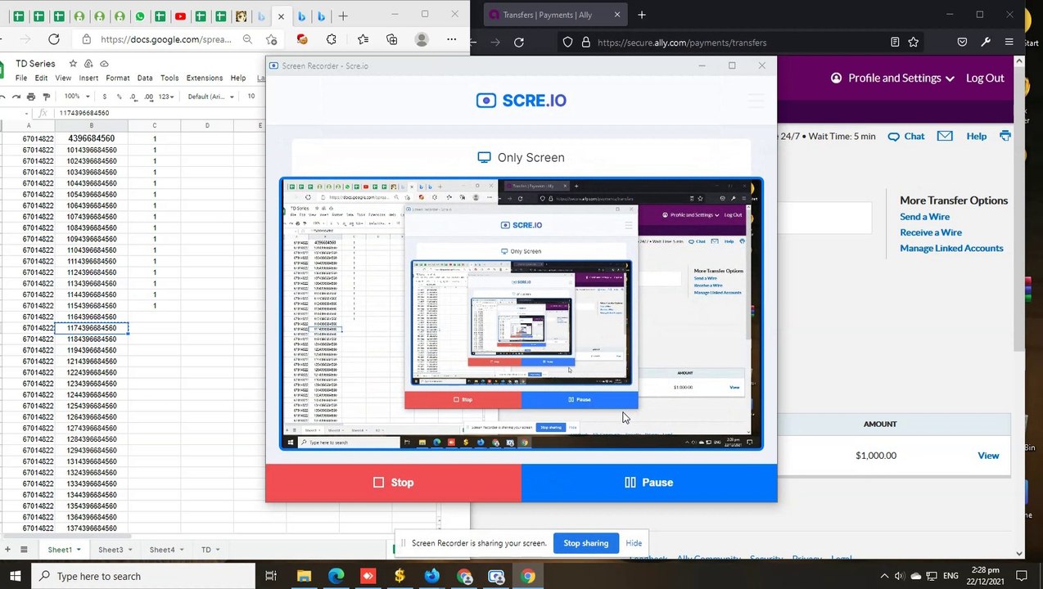Image resolution: width=1043 pixels, height=589 pixels.
Task: Click the Windows taskbar search box
Action: 142,576
